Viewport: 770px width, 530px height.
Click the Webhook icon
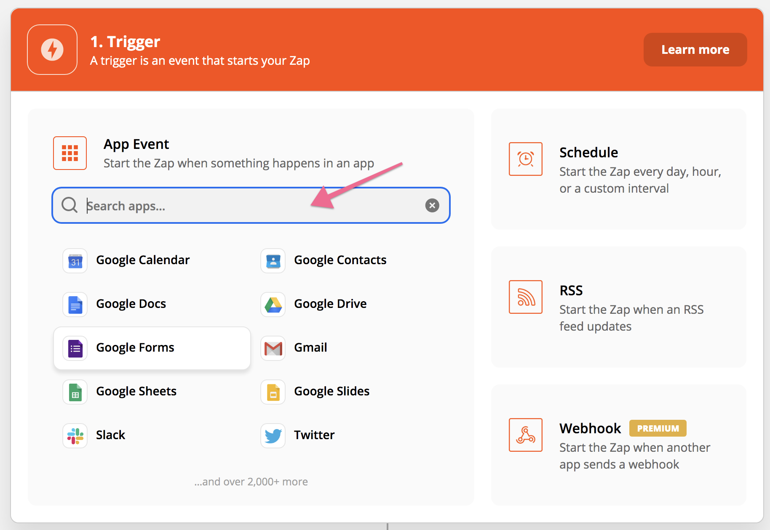tap(526, 435)
